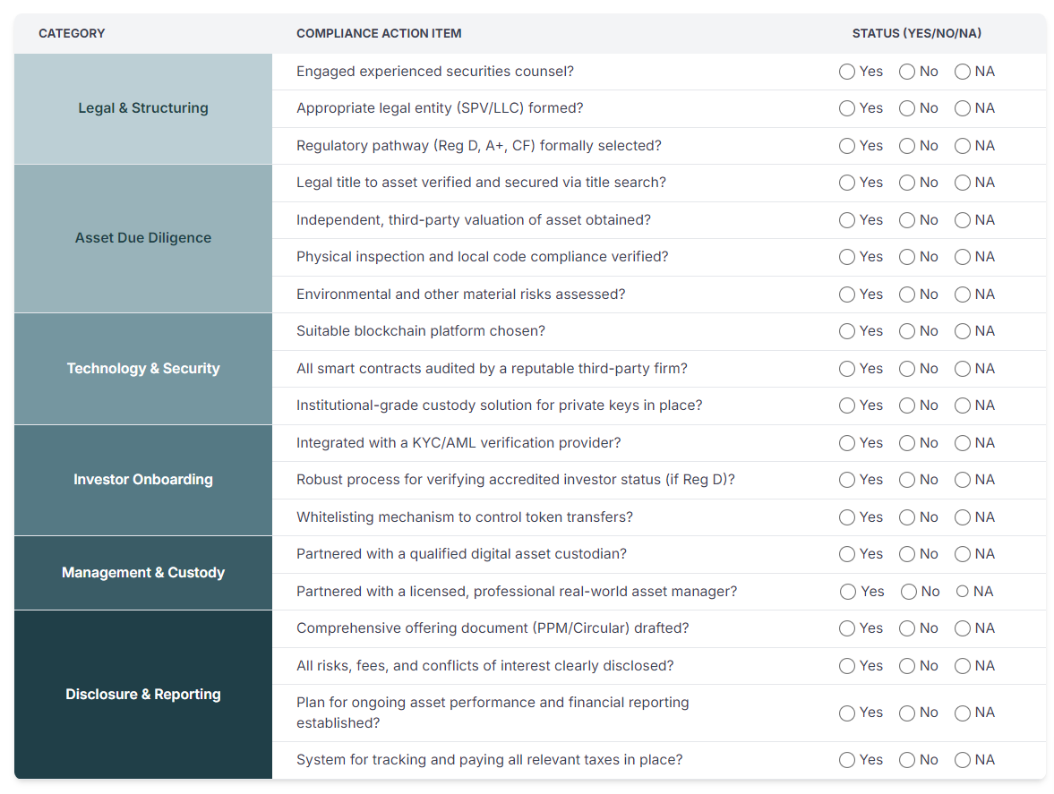The width and height of the screenshot is (1054, 794).
Task: Choose NA for 'Institutional-grade custody solution' row
Action: [963, 406]
